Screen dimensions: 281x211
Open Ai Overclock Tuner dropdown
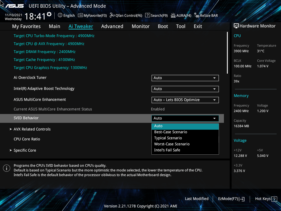185,78
